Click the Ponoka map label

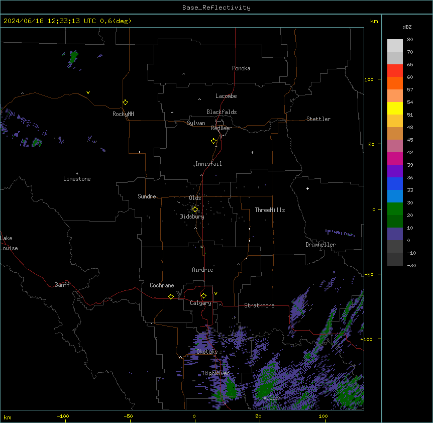click(241, 68)
